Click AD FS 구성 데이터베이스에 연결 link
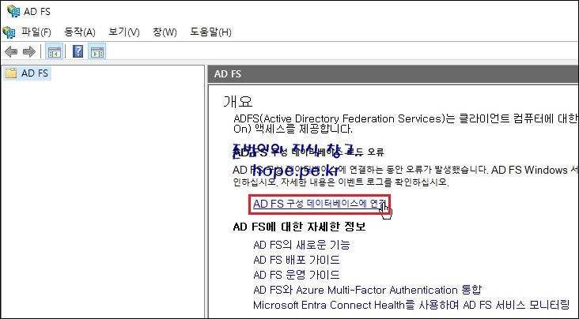 pyautogui.click(x=320, y=204)
